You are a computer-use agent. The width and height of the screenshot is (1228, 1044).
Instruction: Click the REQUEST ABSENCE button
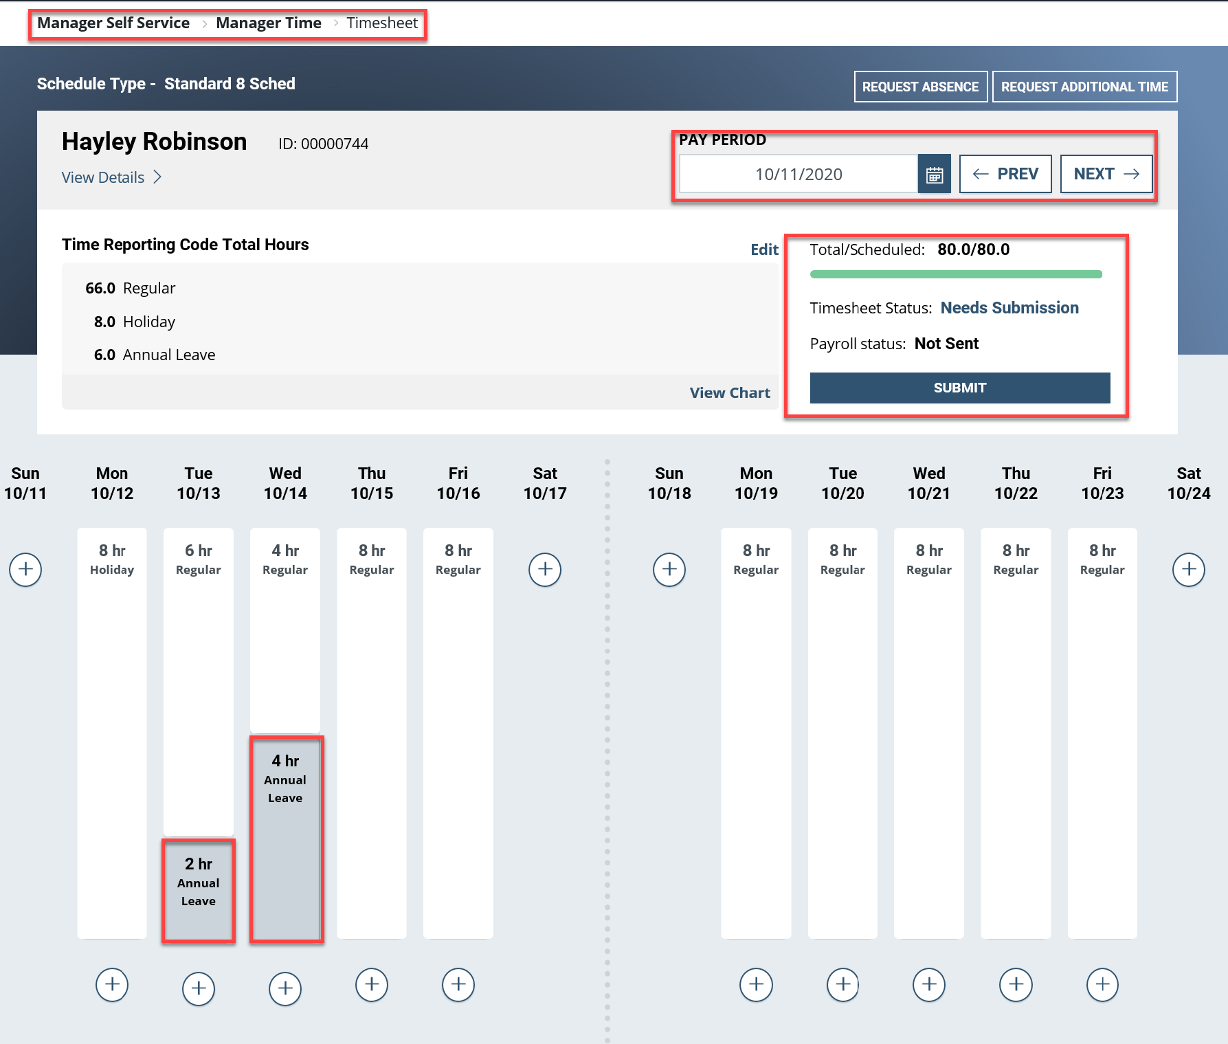pyautogui.click(x=920, y=87)
